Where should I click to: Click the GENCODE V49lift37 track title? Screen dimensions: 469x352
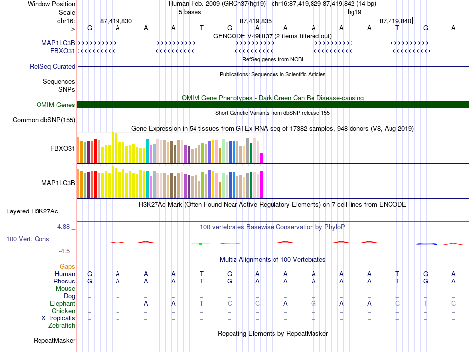(x=273, y=36)
